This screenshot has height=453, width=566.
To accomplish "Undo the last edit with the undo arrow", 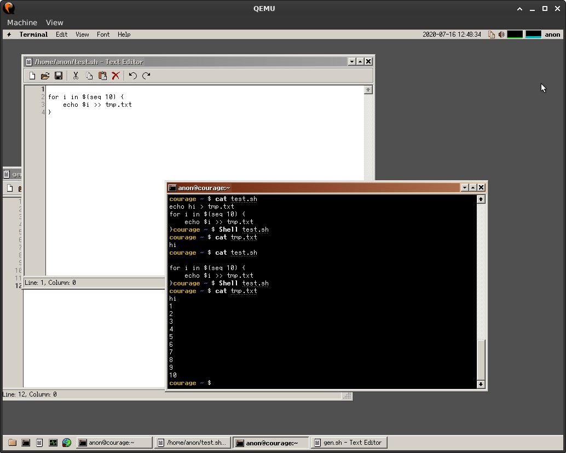I will [132, 76].
